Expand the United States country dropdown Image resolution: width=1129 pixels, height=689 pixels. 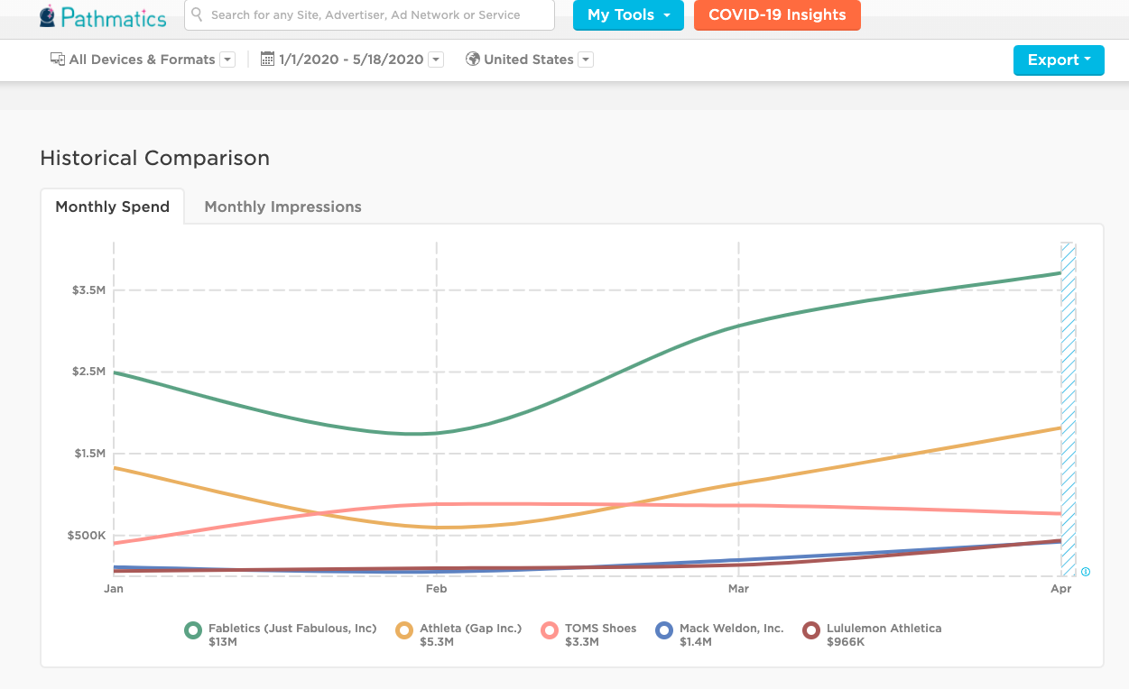click(586, 60)
